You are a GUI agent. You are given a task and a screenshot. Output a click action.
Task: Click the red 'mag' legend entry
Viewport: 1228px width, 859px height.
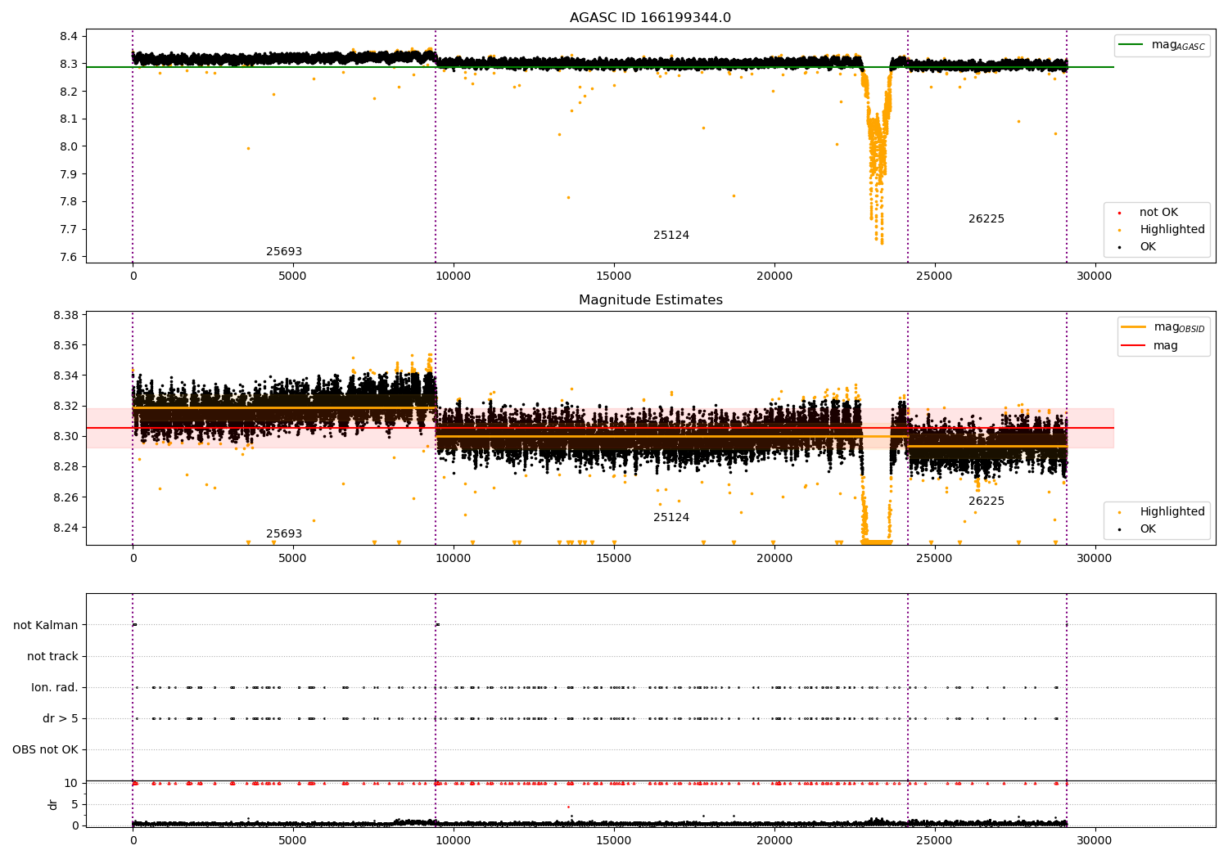point(1150,346)
